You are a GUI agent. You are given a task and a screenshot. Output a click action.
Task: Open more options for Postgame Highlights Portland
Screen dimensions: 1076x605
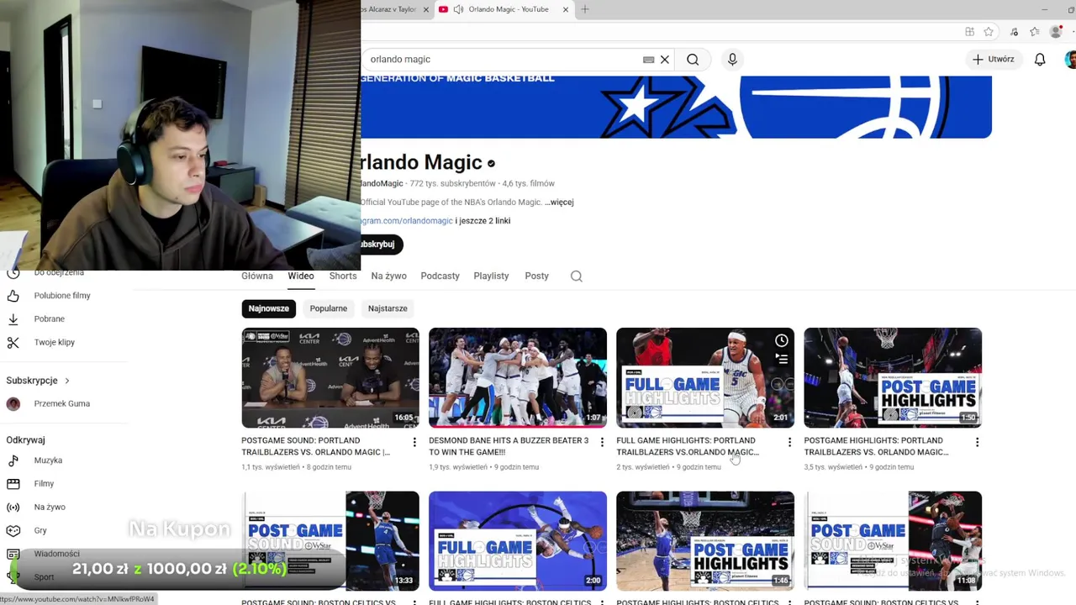click(976, 442)
